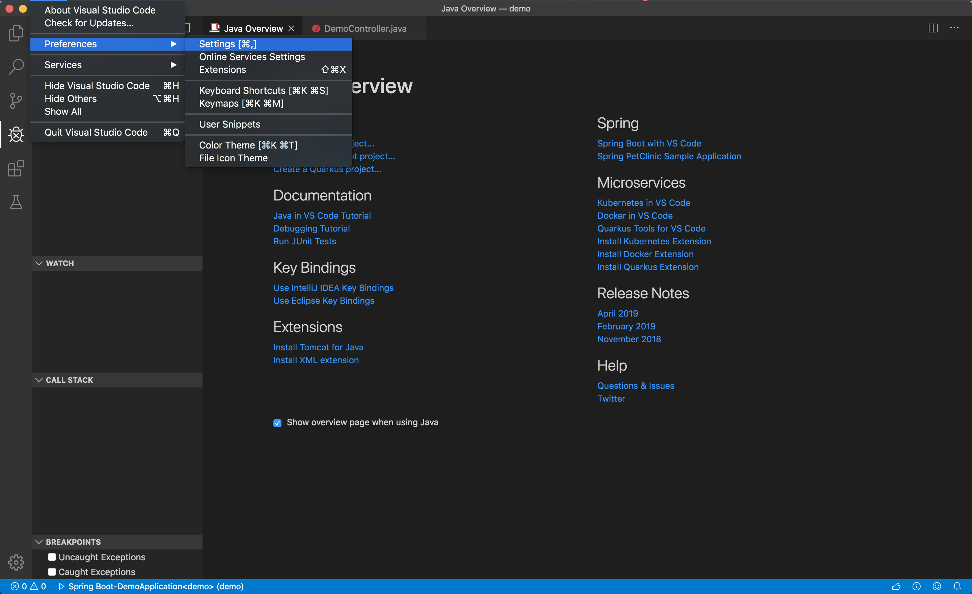Open Run JUnit Tests link
Screen dimensions: 972x594
coord(304,241)
